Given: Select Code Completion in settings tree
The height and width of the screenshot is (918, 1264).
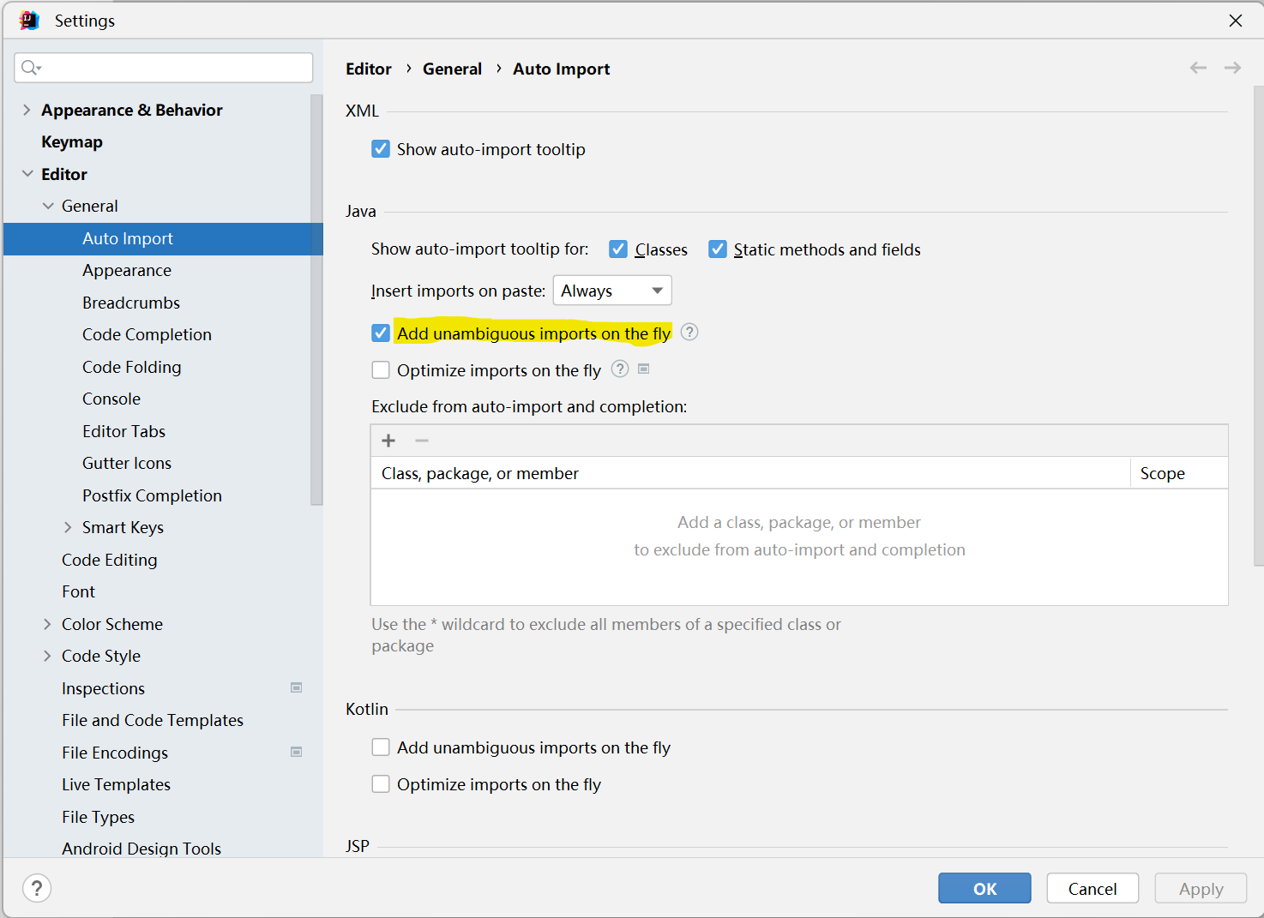Looking at the screenshot, I should (147, 334).
